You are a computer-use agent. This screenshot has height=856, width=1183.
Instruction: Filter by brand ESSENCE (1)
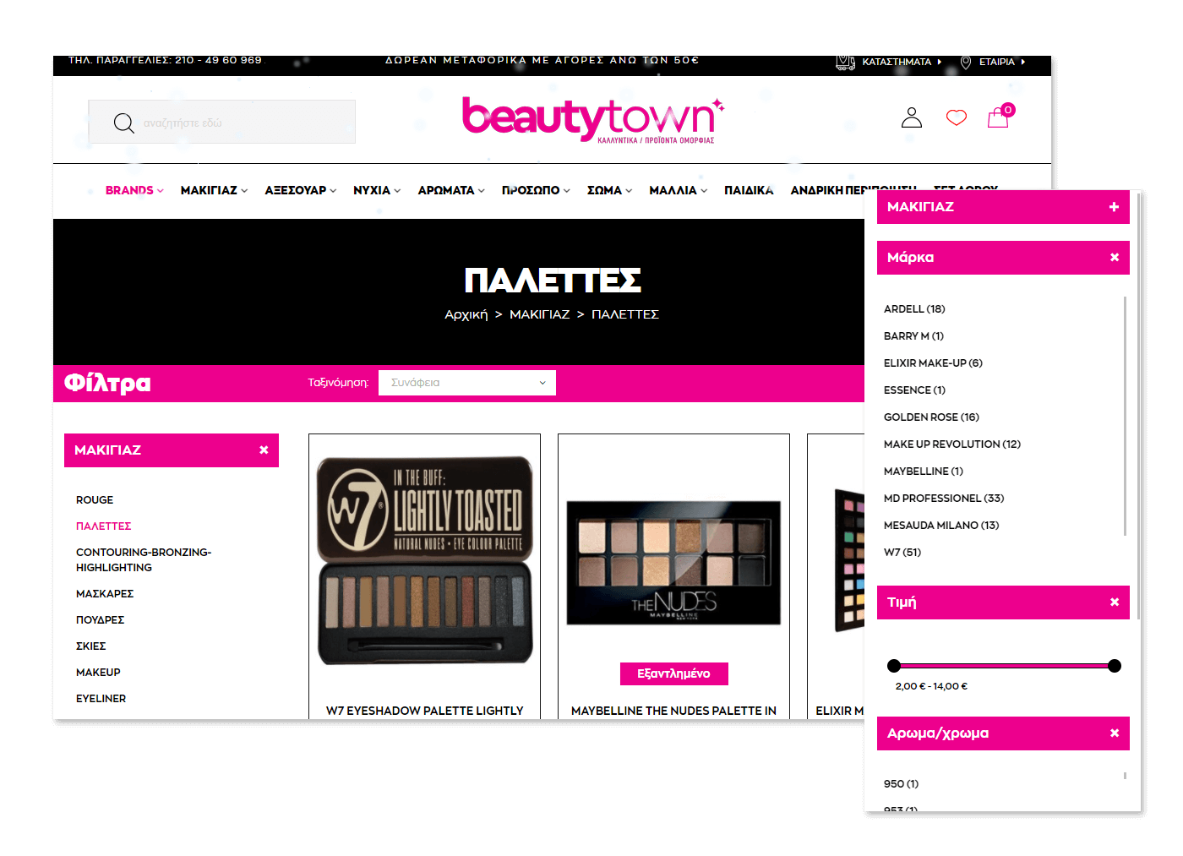[x=914, y=390]
